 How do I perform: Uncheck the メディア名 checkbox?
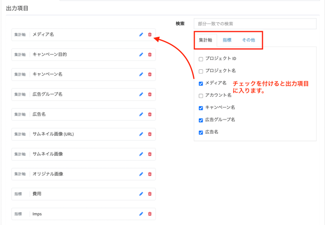pos(201,84)
